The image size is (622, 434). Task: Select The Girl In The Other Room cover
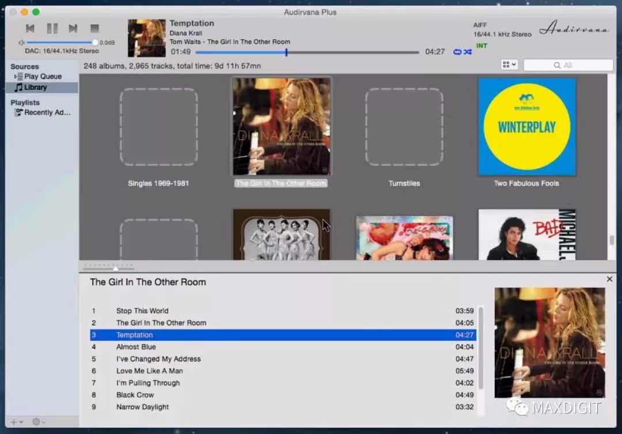pyautogui.click(x=281, y=127)
